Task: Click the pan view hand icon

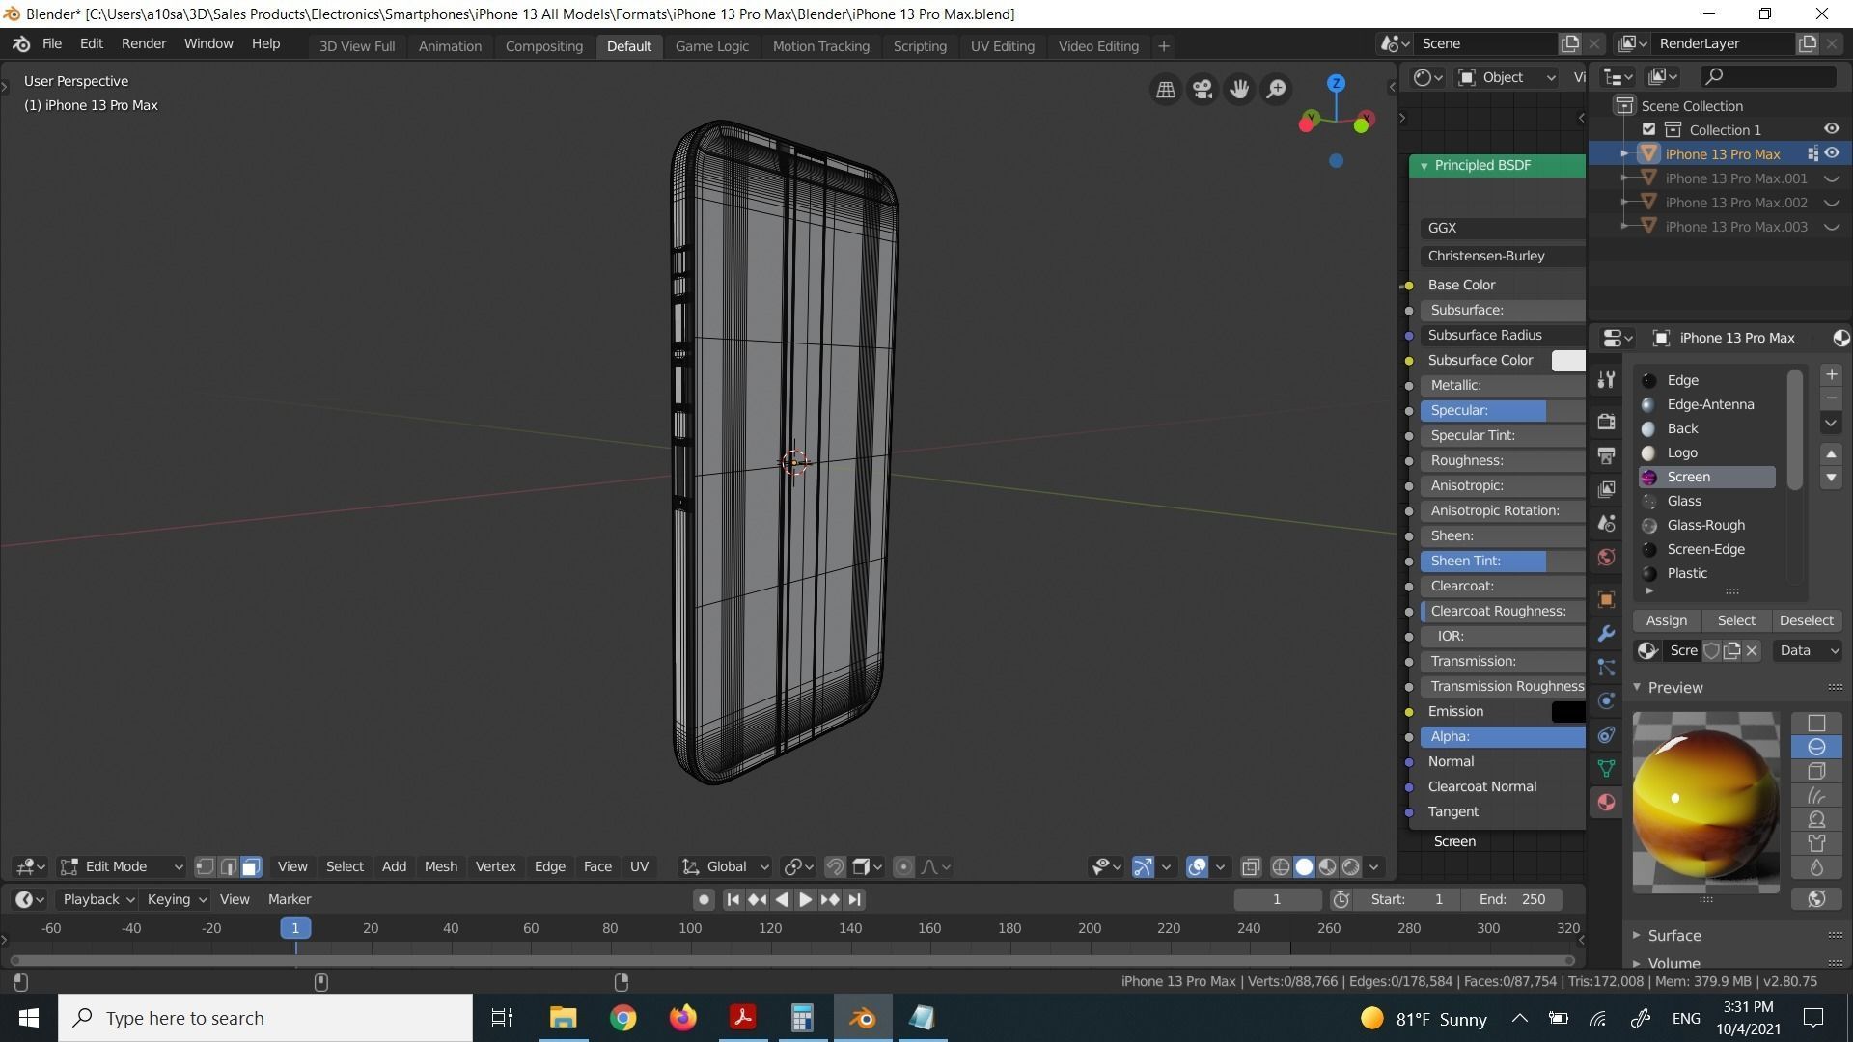Action: click(1239, 90)
